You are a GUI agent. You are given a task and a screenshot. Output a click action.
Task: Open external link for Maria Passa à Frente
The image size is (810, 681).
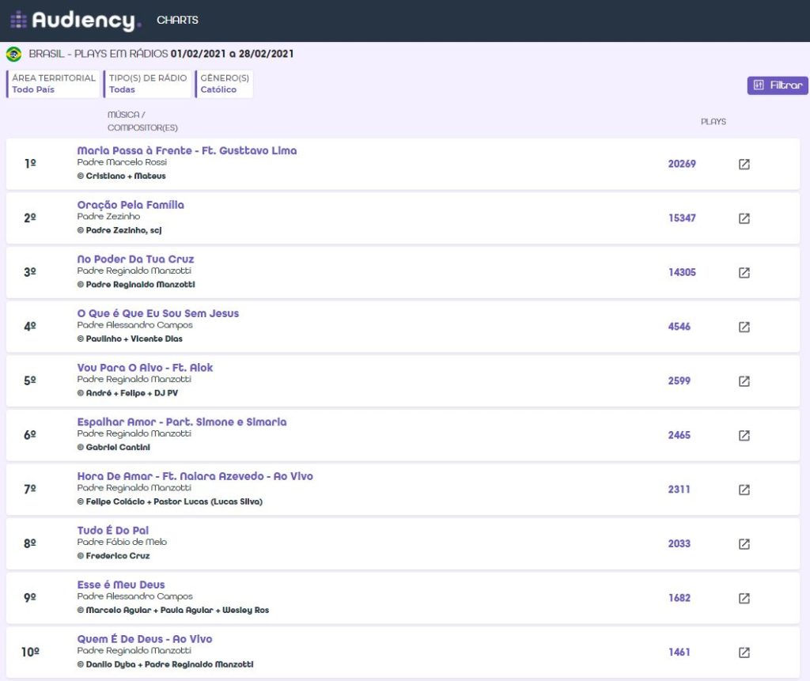[744, 165]
